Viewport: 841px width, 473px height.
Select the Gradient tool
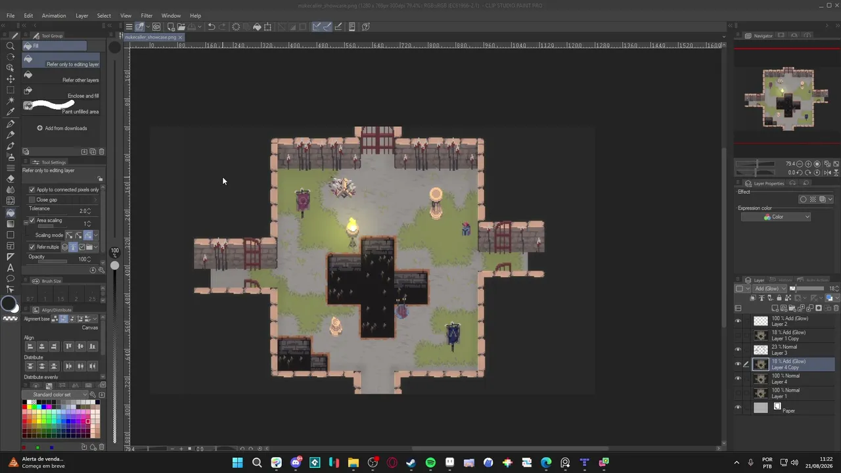coord(11,224)
